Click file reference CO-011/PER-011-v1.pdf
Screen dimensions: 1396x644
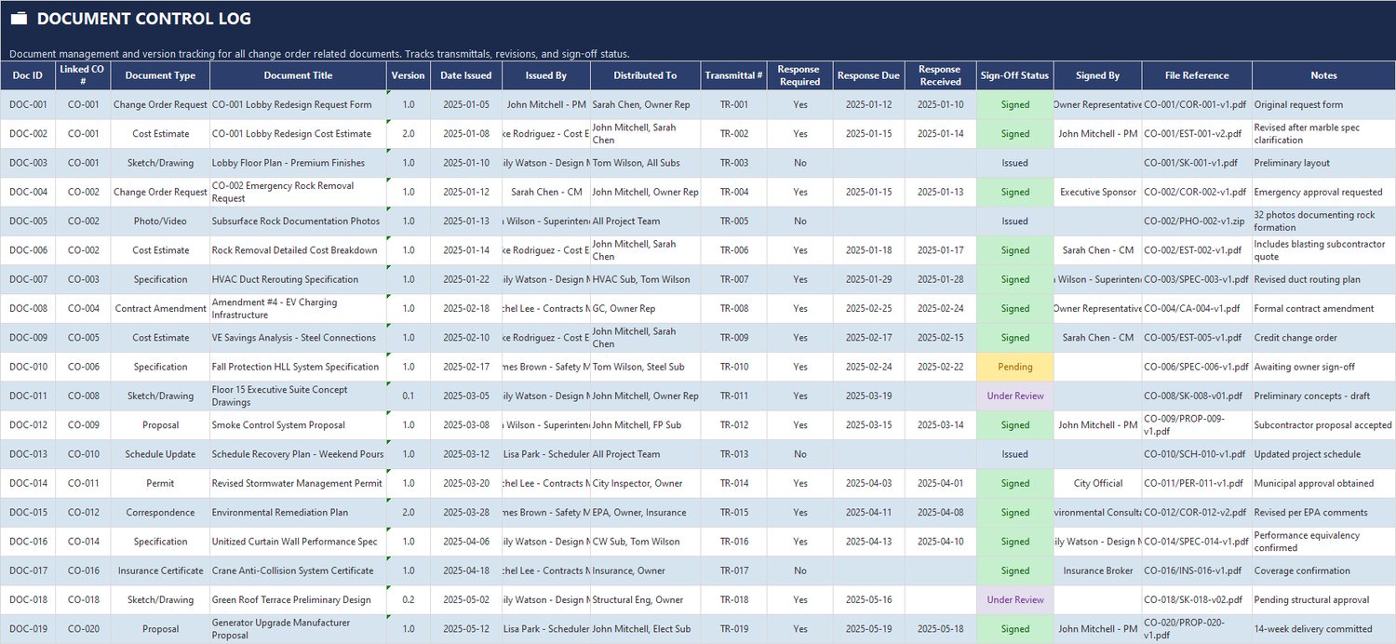(x=1197, y=483)
